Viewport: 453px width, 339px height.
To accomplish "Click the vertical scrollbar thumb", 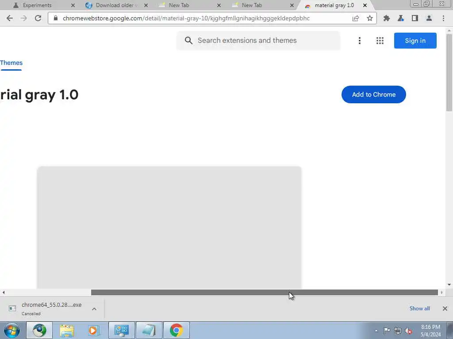I will click(x=449, y=72).
